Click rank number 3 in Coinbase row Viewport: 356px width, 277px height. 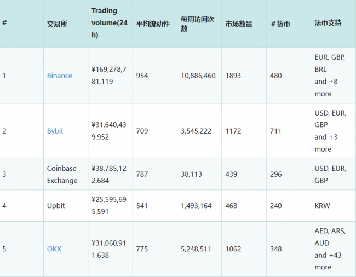pyautogui.click(x=4, y=174)
